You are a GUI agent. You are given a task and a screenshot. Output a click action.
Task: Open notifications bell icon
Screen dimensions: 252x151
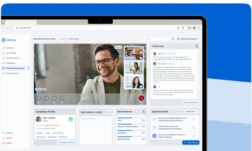click(173, 39)
